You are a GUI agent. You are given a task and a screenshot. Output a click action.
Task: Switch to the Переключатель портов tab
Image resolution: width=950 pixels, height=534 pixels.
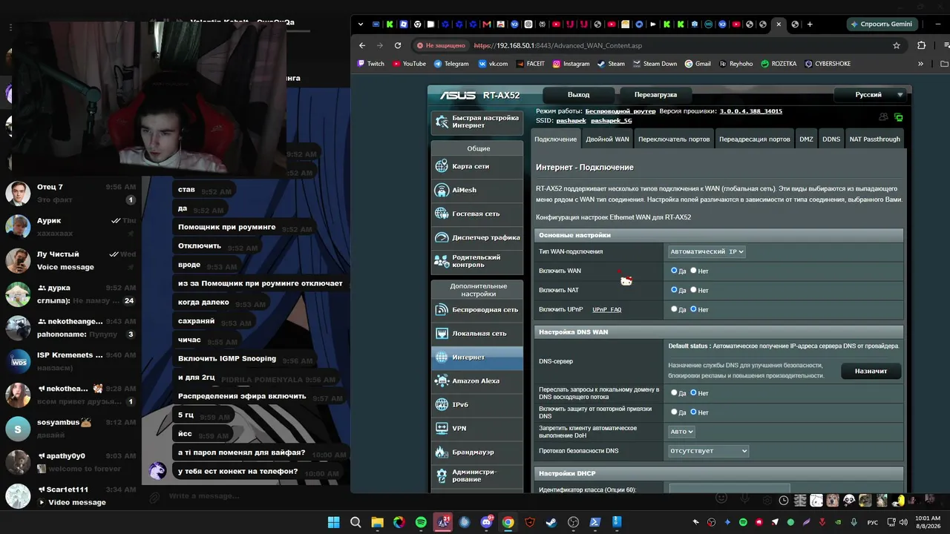pos(674,139)
